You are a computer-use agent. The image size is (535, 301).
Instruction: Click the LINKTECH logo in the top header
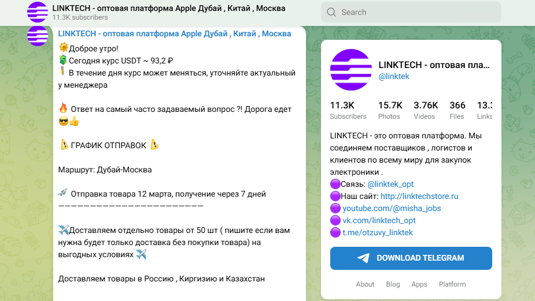point(38,12)
